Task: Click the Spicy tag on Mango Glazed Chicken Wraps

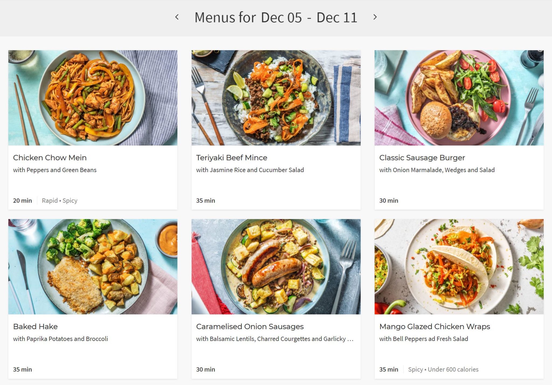Action: [415, 369]
